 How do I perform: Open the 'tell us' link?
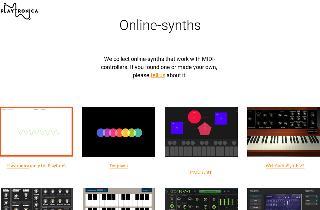pos(158,75)
